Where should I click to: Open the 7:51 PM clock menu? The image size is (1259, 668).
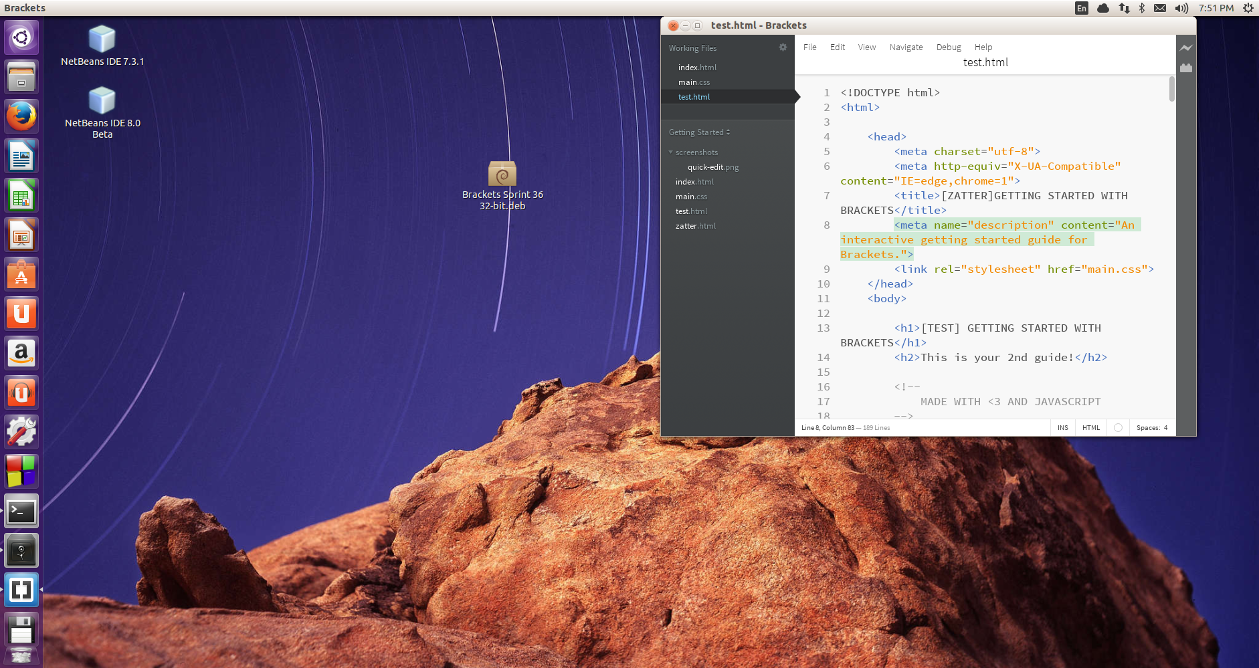pos(1216,8)
